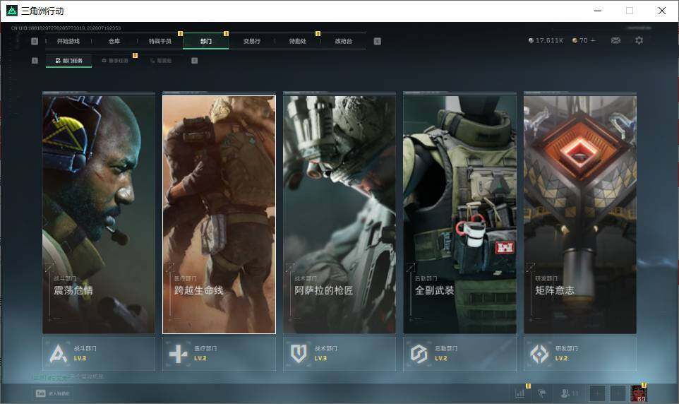Open the 特战干员 tab
Viewport: 679px width, 404px height.
160,41
